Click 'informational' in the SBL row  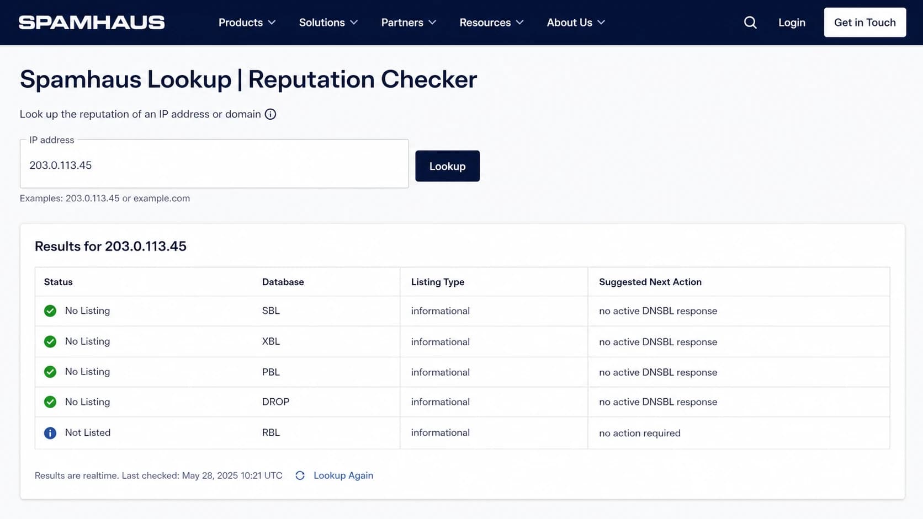click(441, 311)
